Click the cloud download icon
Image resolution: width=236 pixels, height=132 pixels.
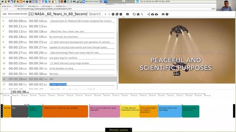[156, 14]
